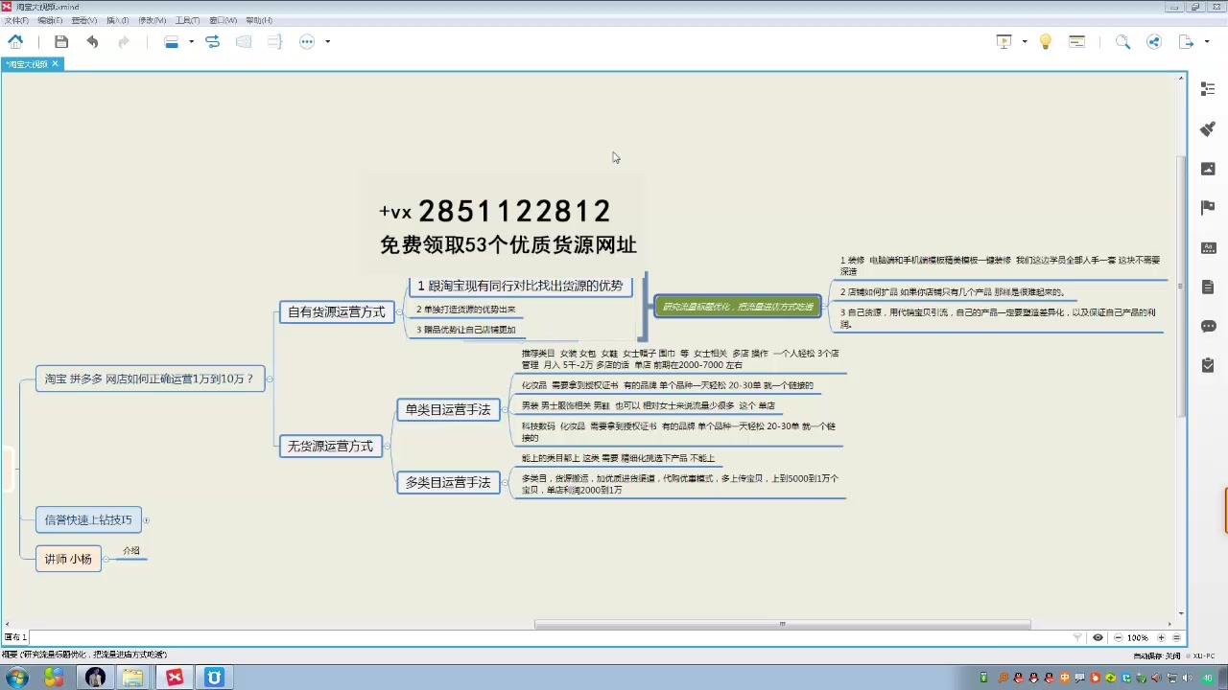This screenshot has width=1228, height=690.
Task: Insert a topic with the blue topic icon
Action: click(172, 42)
